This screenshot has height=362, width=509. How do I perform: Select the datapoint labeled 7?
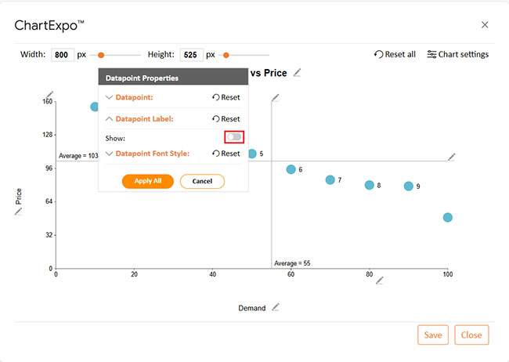point(330,179)
